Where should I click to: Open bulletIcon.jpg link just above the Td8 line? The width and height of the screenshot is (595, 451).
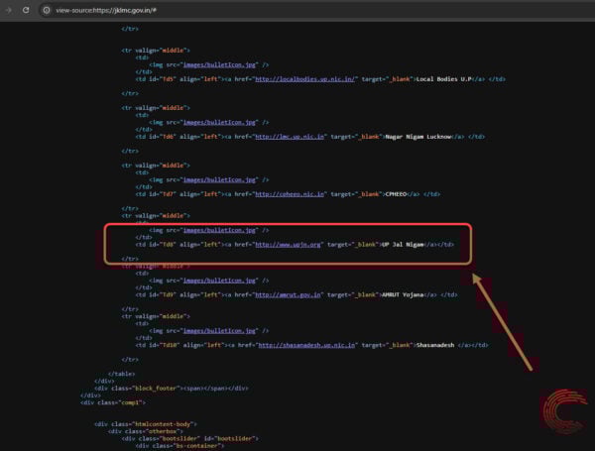tap(219, 230)
